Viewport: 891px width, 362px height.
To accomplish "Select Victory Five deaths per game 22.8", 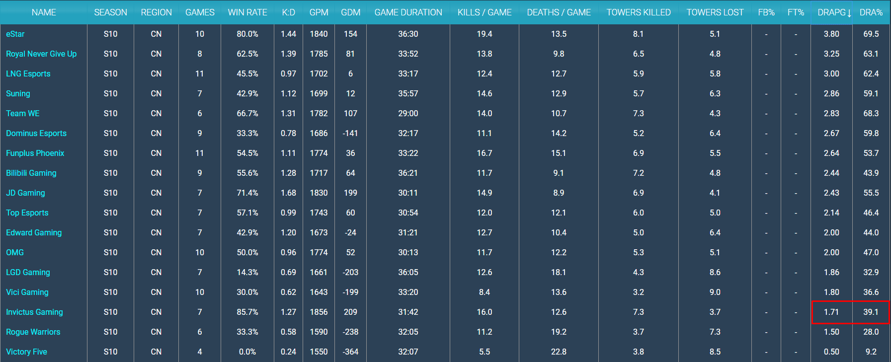I will pos(559,352).
